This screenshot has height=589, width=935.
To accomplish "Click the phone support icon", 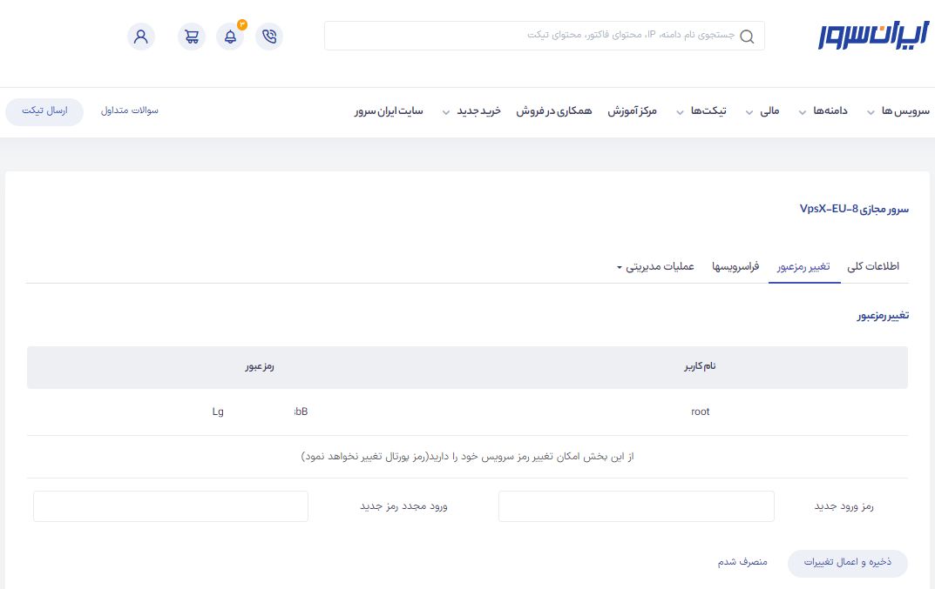I will [269, 37].
